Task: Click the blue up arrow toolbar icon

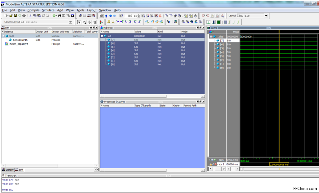Action: pyautogui.click(x=106, y=15)
